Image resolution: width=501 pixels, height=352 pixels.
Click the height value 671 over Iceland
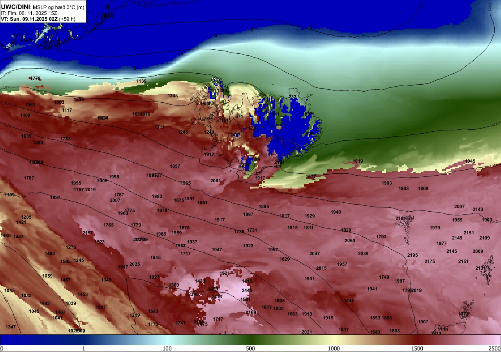coord(239,116)
